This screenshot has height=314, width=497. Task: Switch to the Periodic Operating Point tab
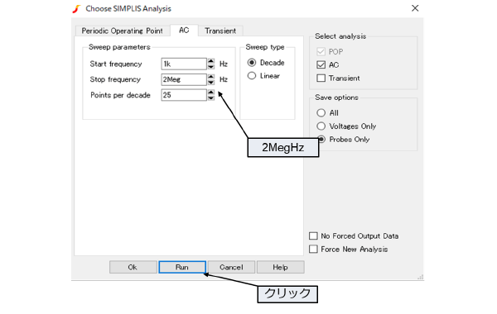click(123, 31)
